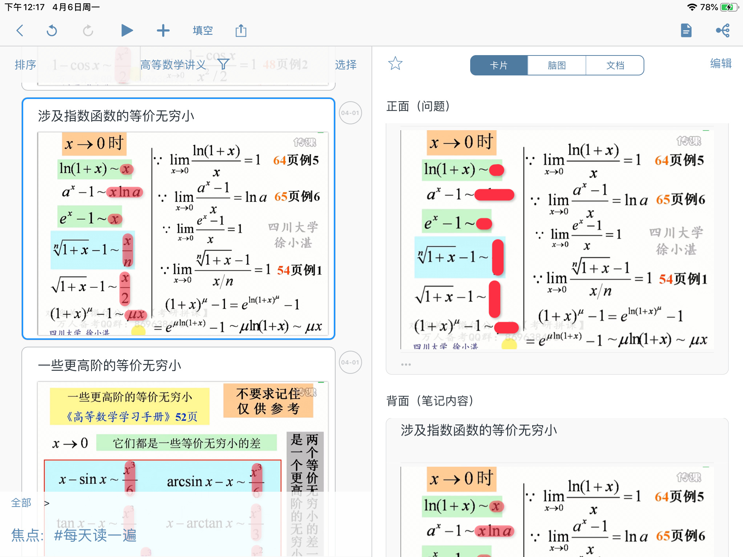Tap 排序 to sort cards
The image size is (743, 557).
point(25,65)
